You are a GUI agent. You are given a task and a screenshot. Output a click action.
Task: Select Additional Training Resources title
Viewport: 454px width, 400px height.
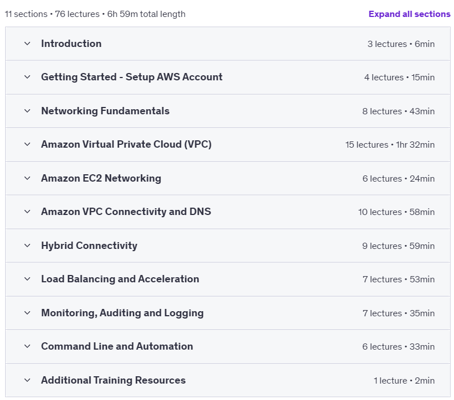113,380
